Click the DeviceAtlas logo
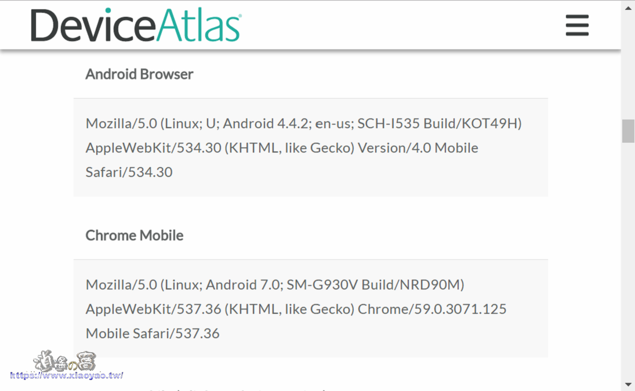 coord(133,26)
